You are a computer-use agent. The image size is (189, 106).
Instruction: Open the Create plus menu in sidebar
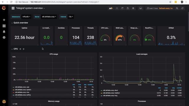click(4, 20)
